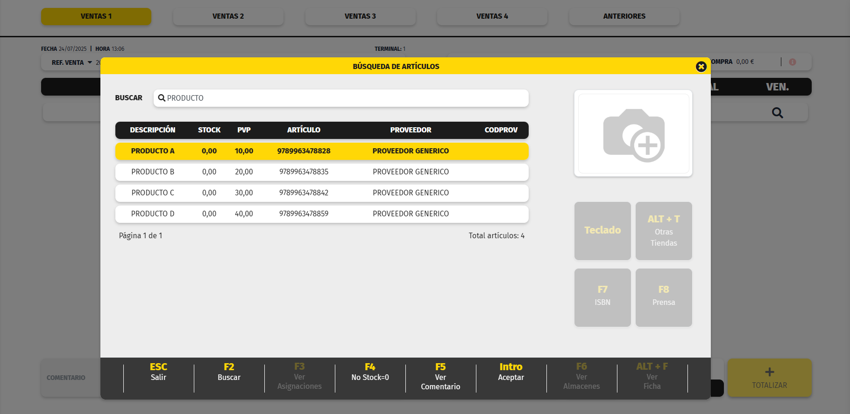
Task: Expand the Ref. Venta dropdown
Action: click(90, 62)
